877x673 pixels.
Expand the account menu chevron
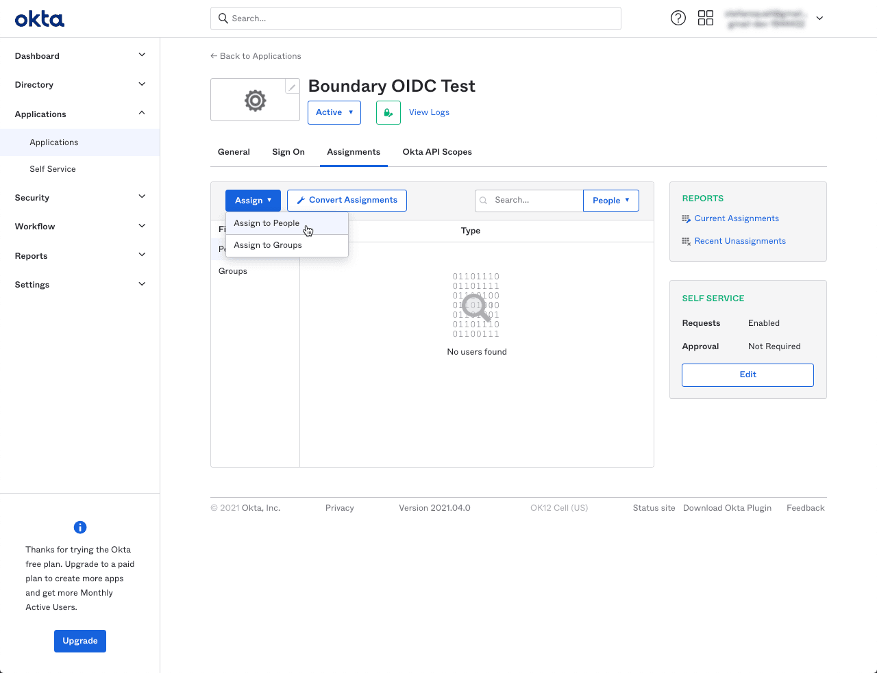819,18
